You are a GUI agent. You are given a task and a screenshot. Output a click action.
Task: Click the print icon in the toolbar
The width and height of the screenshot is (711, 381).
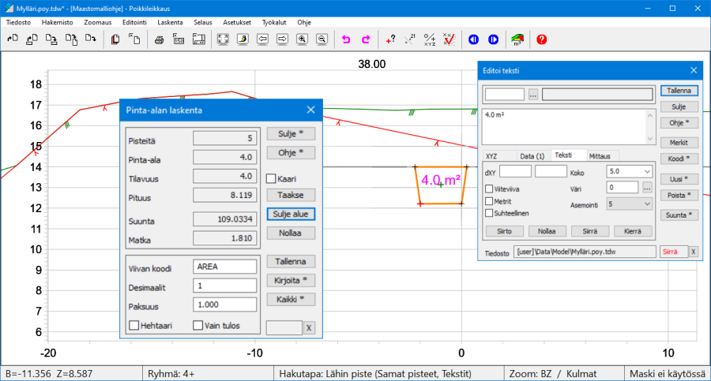[159, 39]
